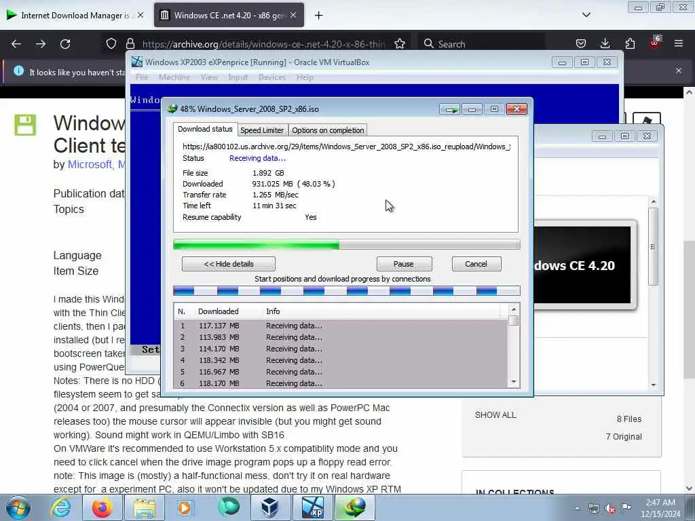This screenshot has height=521, width=695.
Task: Click the muted volume tray icon
Action: click(x=610, y=508)
